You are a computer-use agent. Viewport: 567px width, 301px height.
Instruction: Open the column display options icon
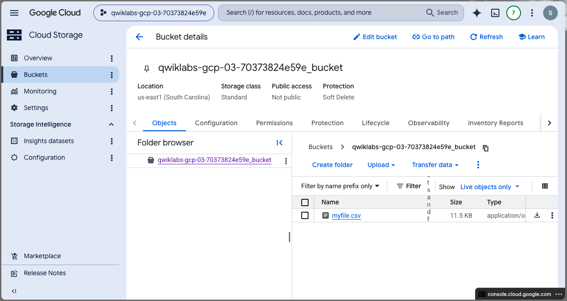pos(545,186)
